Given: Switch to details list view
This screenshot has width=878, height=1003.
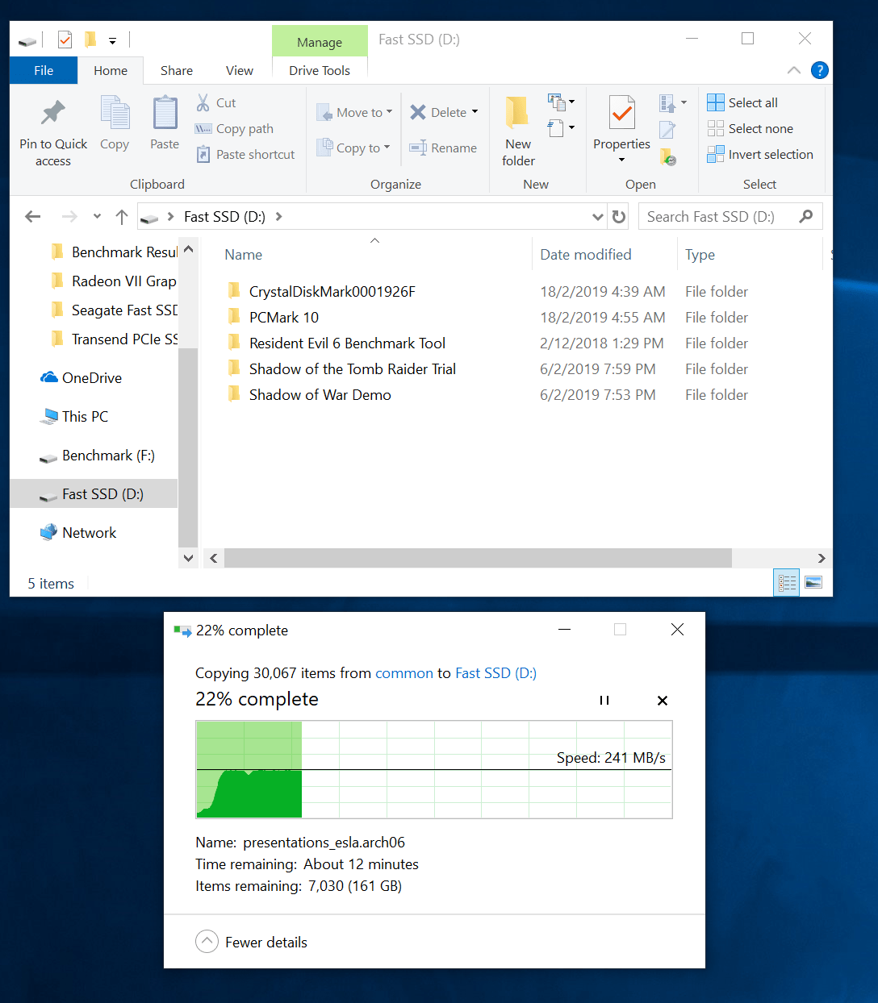Looking at the screenshot, I should (786, 583).
